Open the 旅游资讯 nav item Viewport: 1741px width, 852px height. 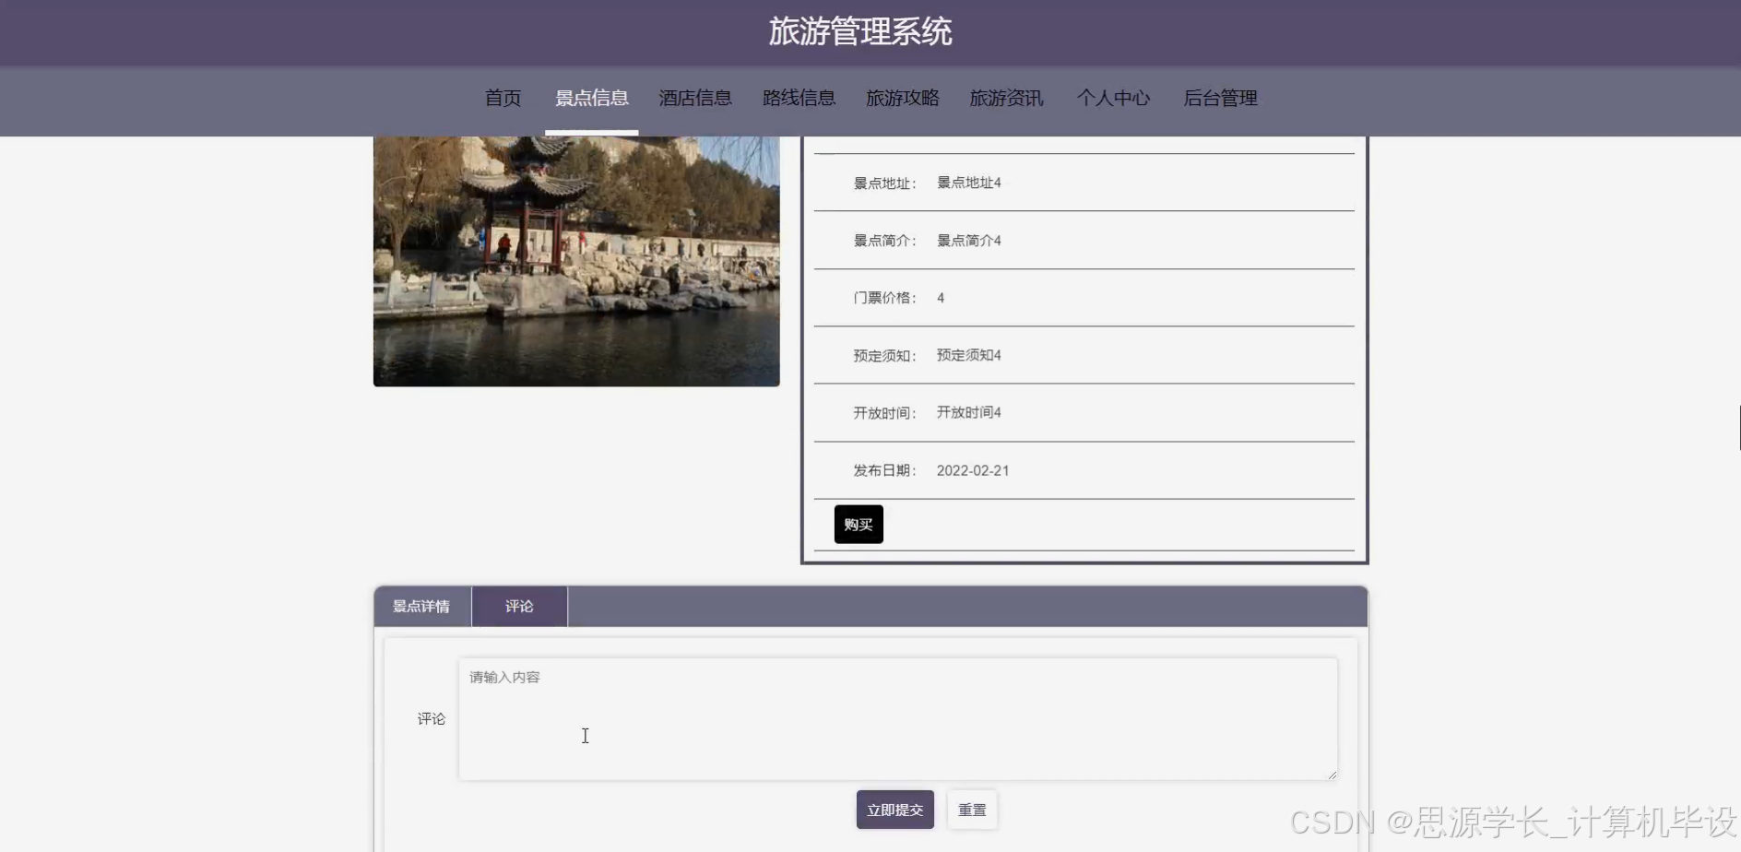[x=1006, y=98]
